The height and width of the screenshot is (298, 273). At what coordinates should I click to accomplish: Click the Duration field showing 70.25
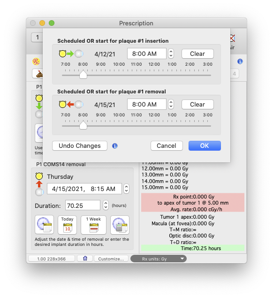tap(83, 205)
